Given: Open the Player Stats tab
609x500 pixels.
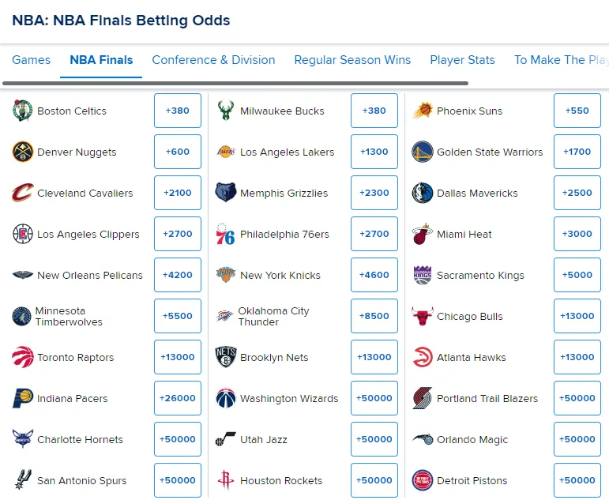Looking at the screenshot, I should coord(462,60).
